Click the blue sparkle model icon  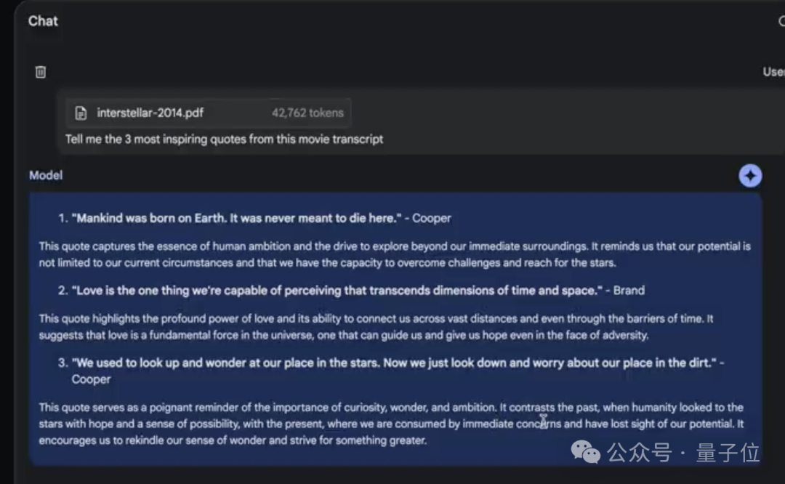pos(750,175)
